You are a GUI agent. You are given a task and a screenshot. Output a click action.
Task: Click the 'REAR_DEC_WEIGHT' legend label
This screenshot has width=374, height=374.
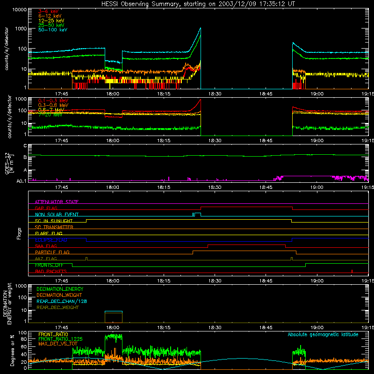tap(58, 308)
